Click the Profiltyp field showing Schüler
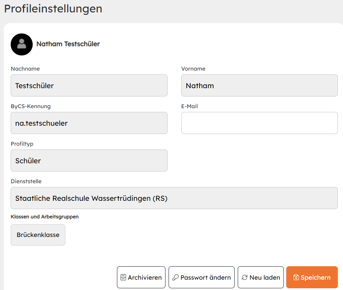Viewport: 343px width, 290px height. tap(89, 160)
